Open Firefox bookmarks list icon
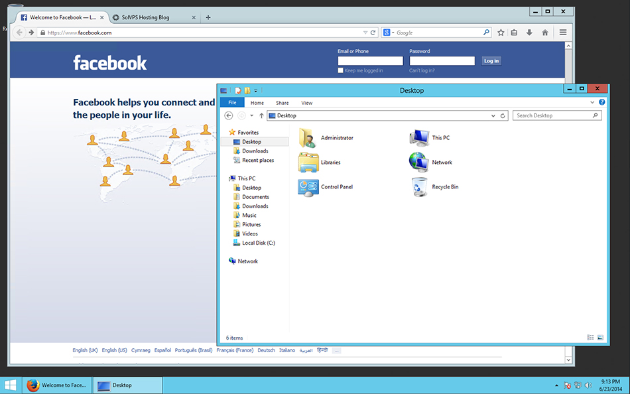 (514, 33)
